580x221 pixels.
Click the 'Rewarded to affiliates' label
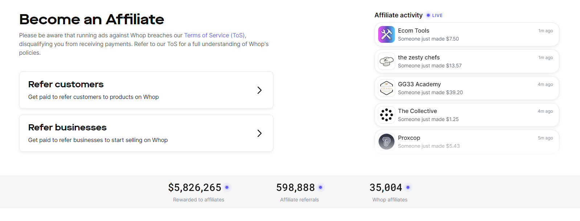coord(199,200)
